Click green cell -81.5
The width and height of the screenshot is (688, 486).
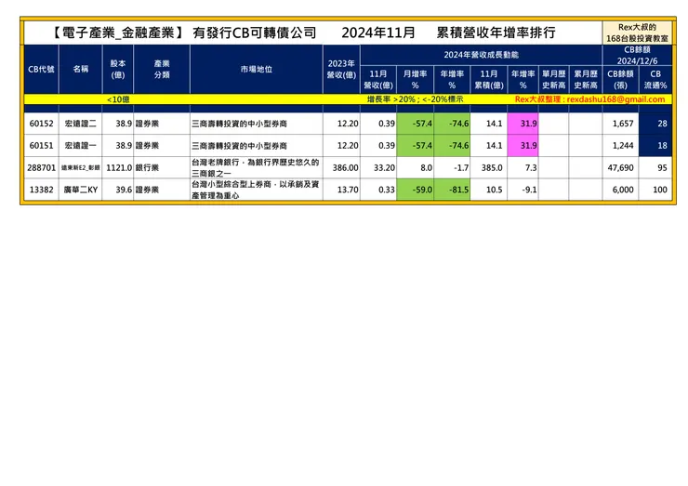click(x=452, y=190)
